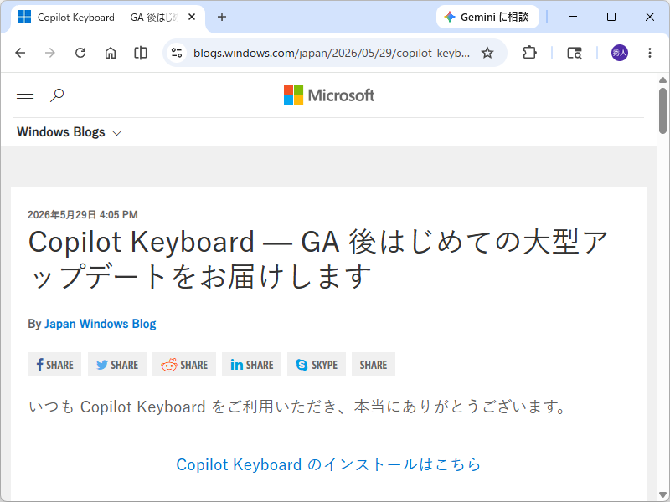This screenshot has height=502, width=670.
Task: Open a new tab
Action: click(x=222, y=17)
